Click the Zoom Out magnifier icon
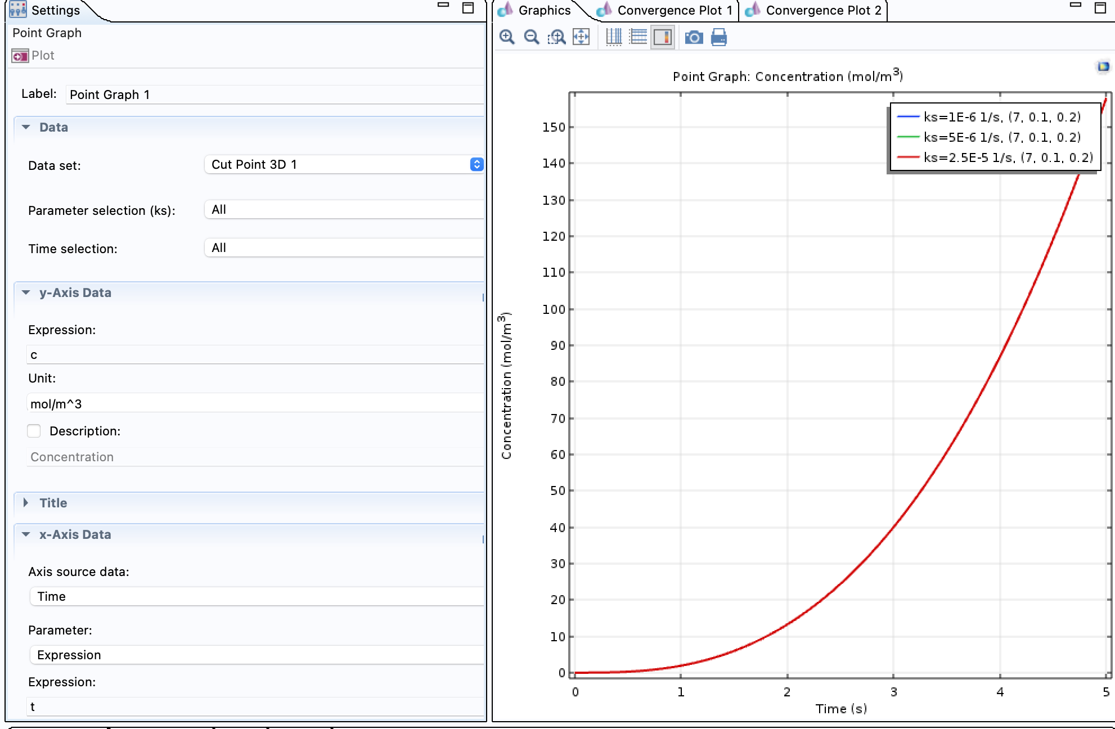The height and width of the screenshot is (729, 1115). 531,38
